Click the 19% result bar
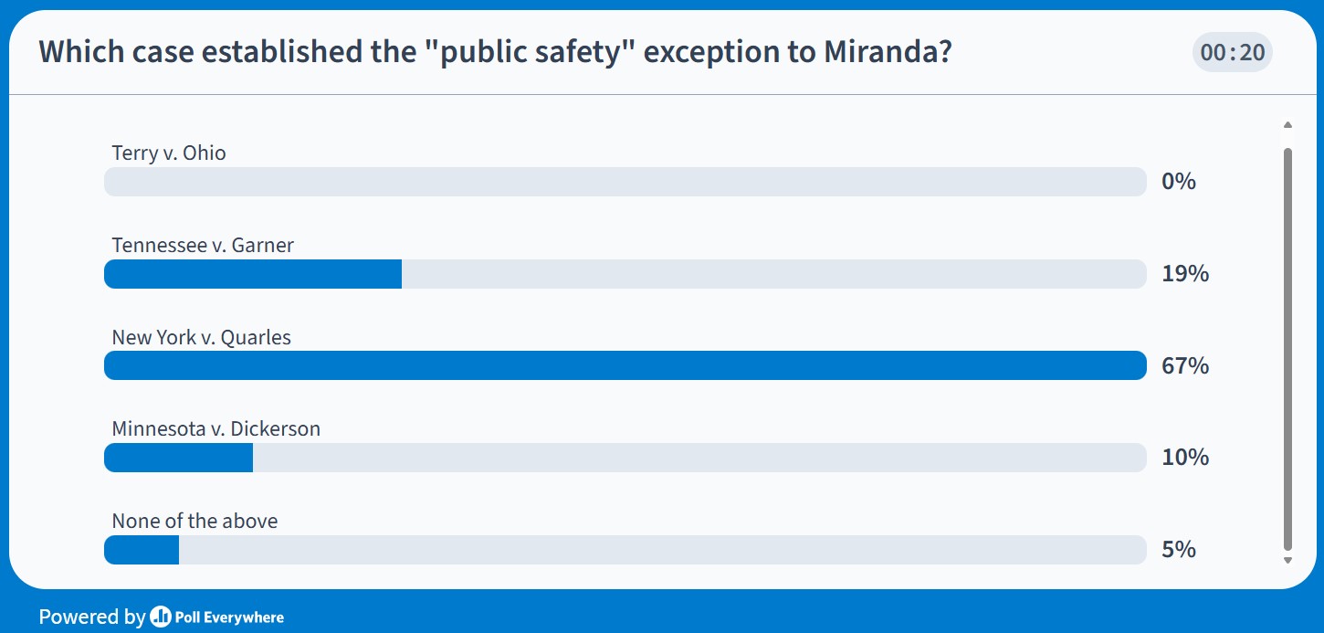The width and height of the screenshot is (1324, 633). click(253, 274)
